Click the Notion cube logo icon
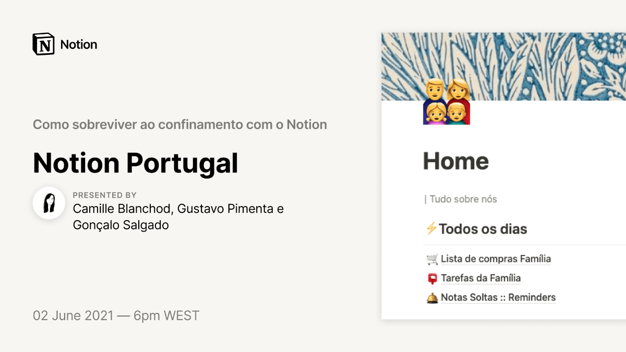This screenshot has width=626, height=352. [x=43, y=44]
